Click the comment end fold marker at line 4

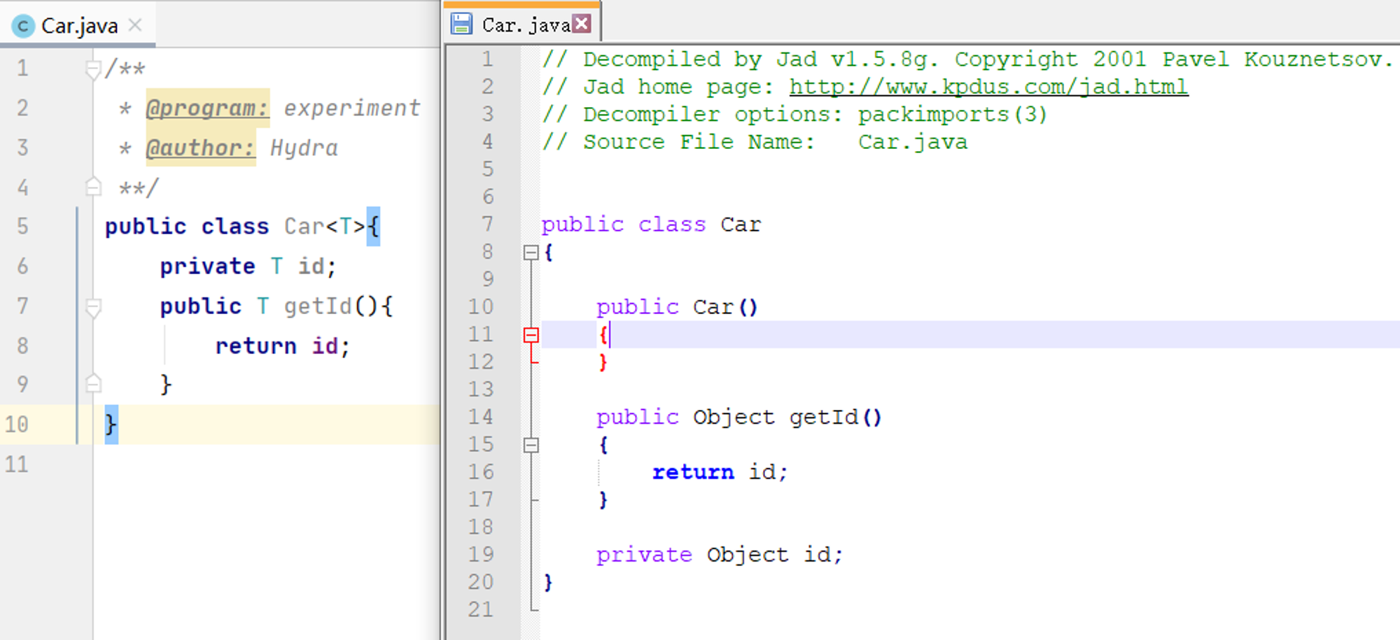point(92,187)
